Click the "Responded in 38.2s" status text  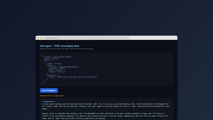(52, 96)
